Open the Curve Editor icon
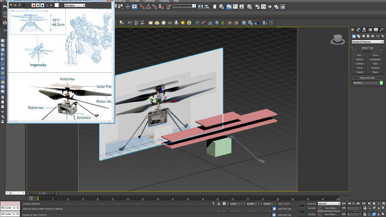 235,6
